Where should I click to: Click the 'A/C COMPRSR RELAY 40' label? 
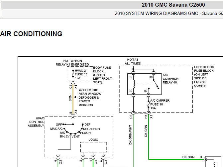coord(170,79)
